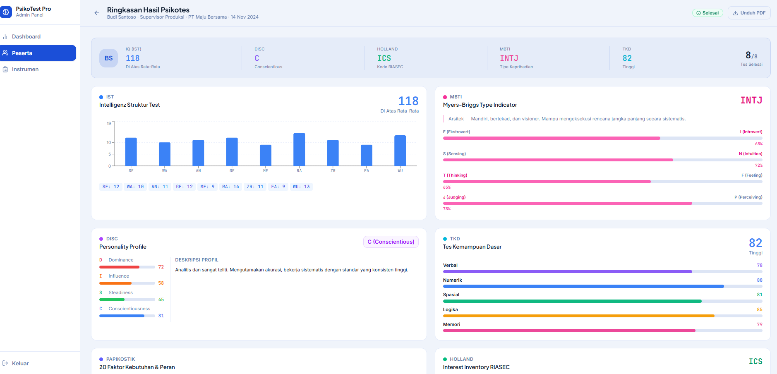Click the INTJ summary value in header card
Screen dimensions: 777x374
pos(509,58)
